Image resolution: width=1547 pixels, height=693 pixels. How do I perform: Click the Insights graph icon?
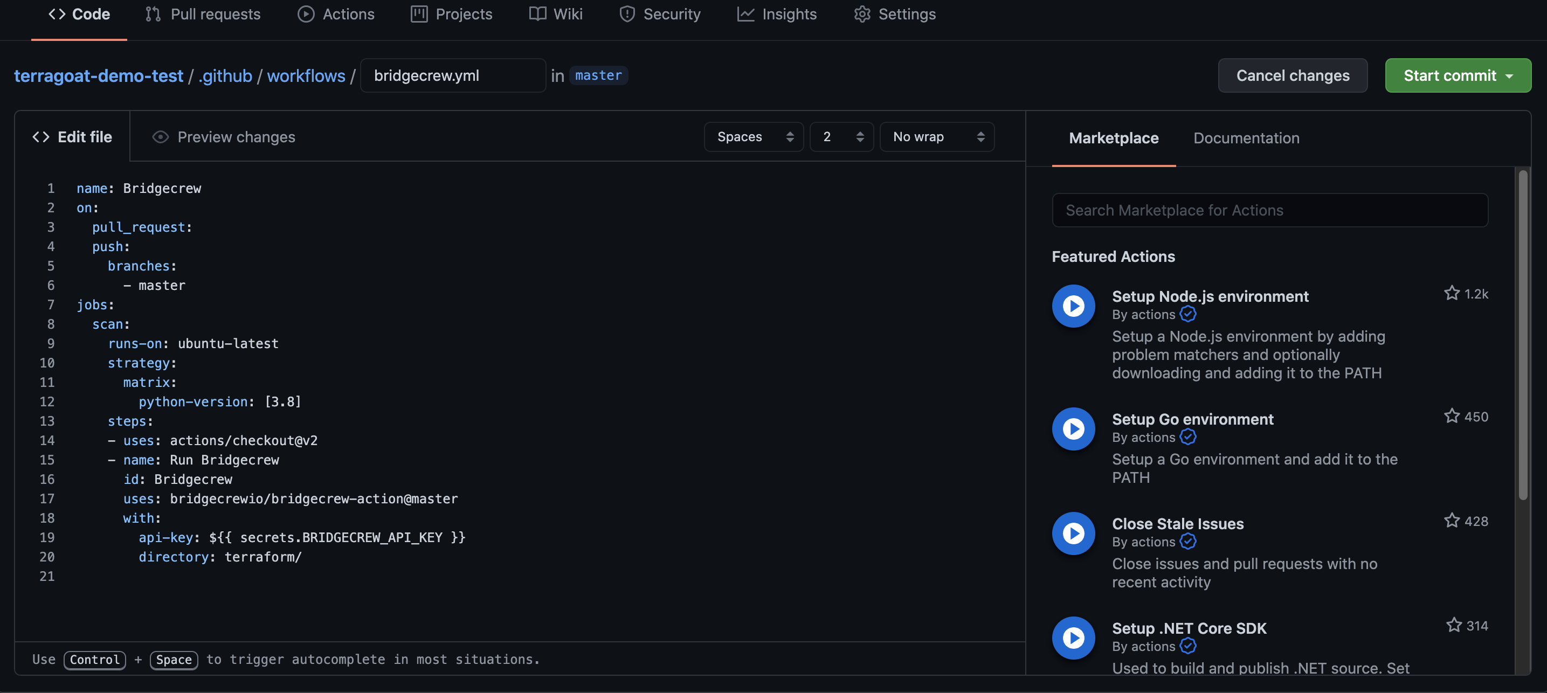click(x=746, y=14)
